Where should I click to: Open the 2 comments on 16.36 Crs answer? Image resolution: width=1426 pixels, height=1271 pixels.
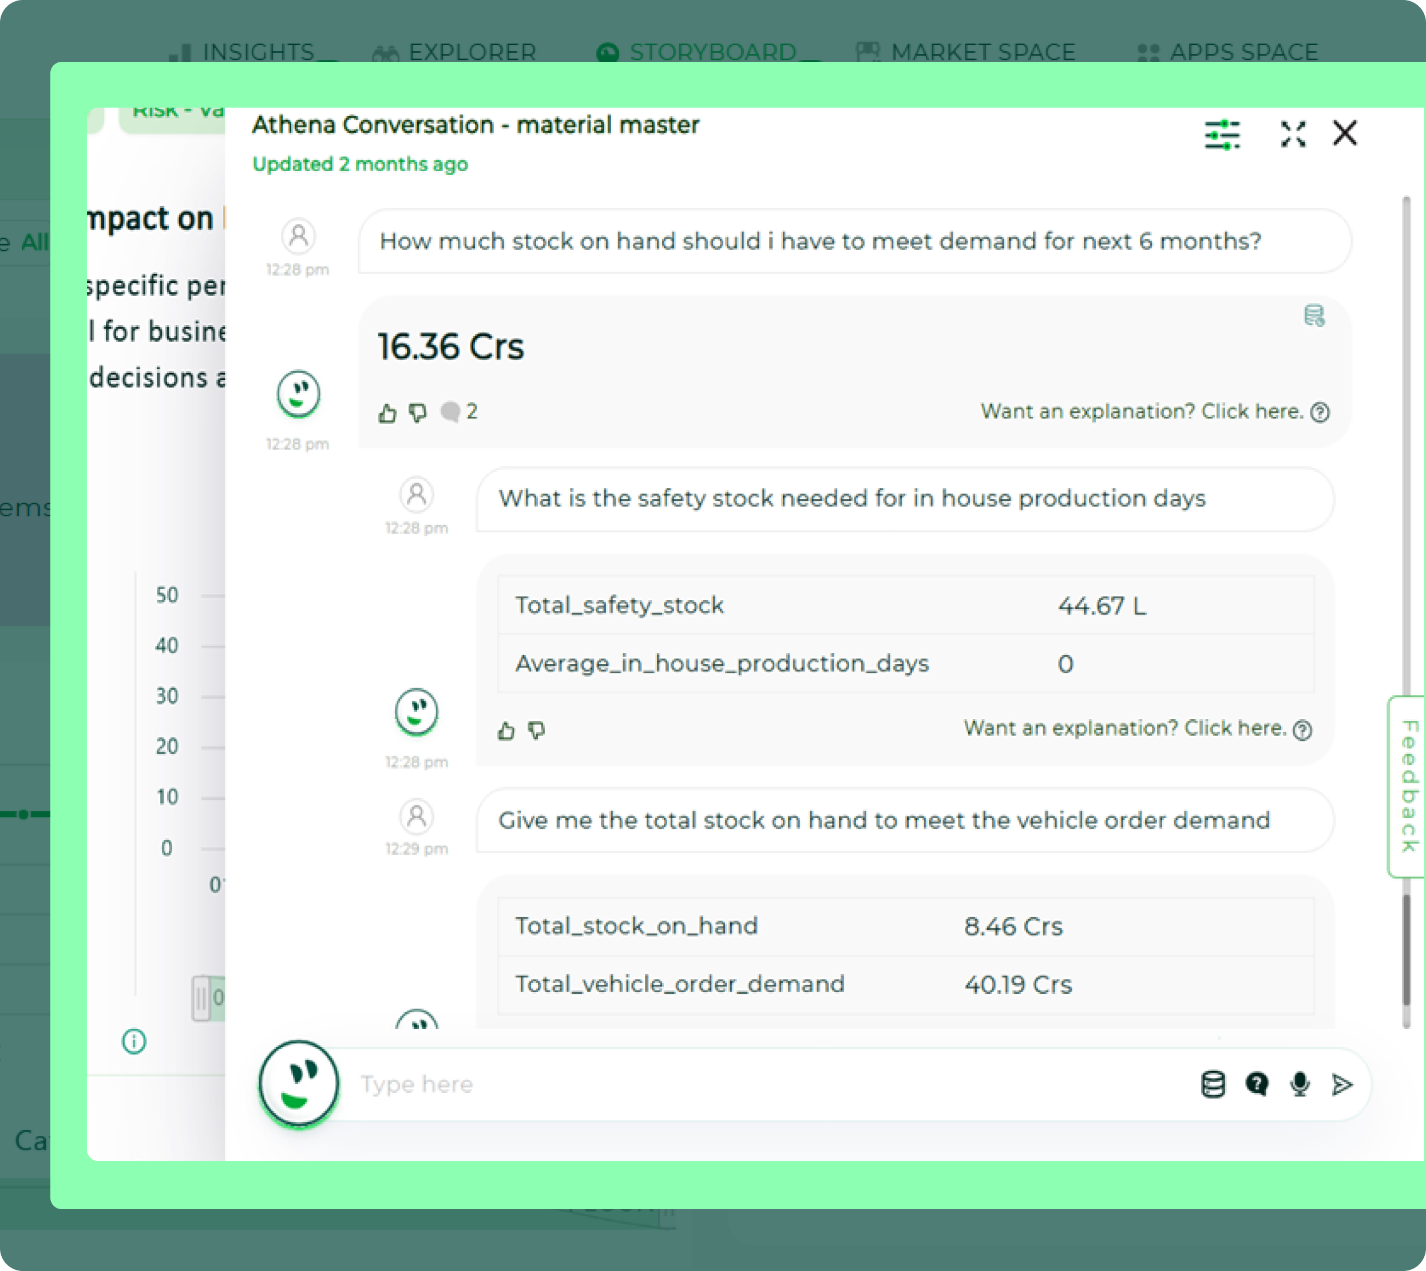pos(460,412)
